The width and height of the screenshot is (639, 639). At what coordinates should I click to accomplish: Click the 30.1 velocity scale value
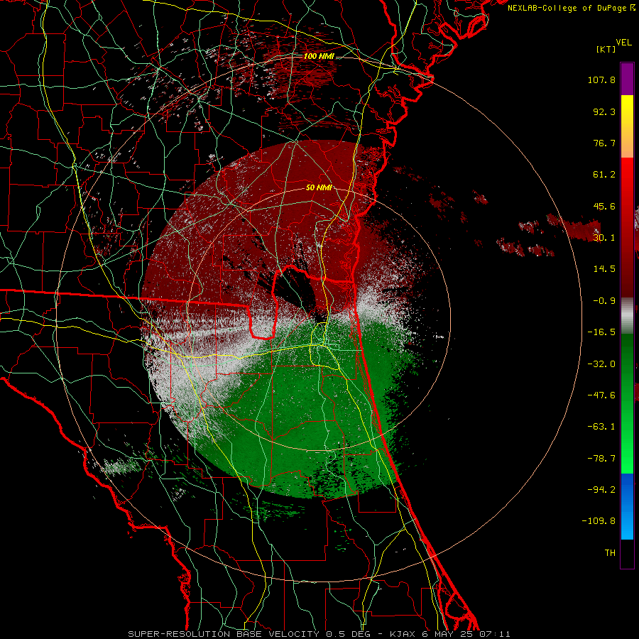[x=604, y=238]
